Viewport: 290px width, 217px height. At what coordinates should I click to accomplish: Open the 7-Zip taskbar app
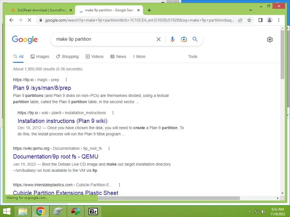click(93, 211)
